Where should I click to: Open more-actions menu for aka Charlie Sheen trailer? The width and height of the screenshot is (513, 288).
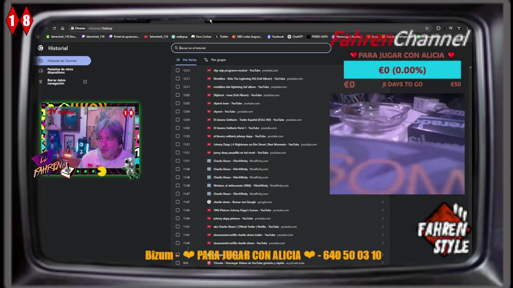click(x=383, y=227)
